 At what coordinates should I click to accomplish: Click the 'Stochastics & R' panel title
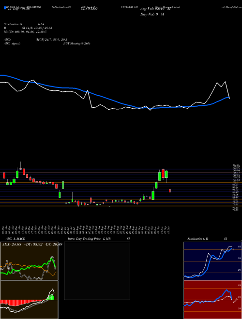click(x=197, y=239)
